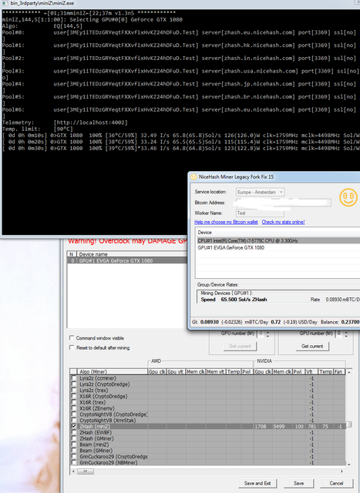The width and height of the screenshot is (360, 493).
Task: Click the NiceHash smiley logo
Action: [x=348, y=197]
